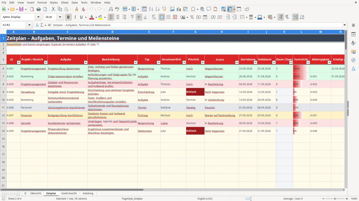This screenshot has width=359, height=201.
Task: Open sidebar Gallery panel icon
Action: click(x=353, y=52)
